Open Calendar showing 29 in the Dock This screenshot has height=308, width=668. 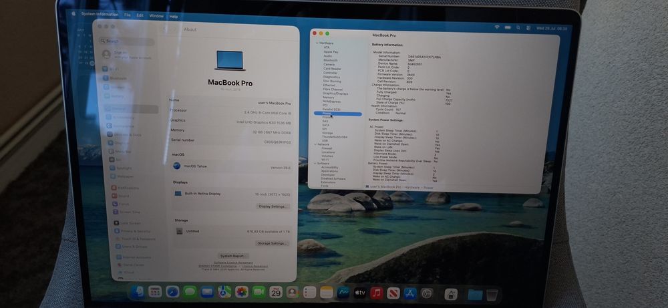[x=276, y=292]
